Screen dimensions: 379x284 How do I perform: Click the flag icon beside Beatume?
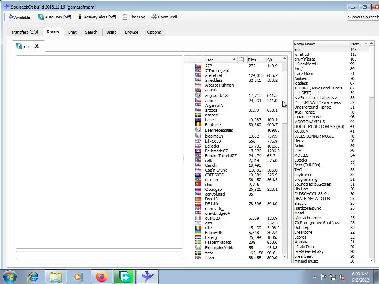[198, 125]
